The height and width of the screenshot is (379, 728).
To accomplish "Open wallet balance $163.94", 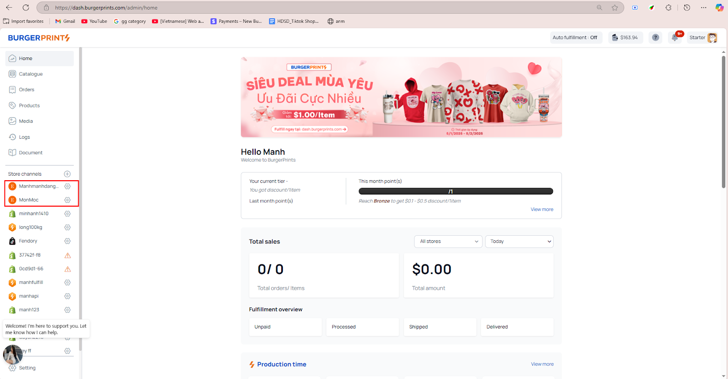I will tap(625, 37).
